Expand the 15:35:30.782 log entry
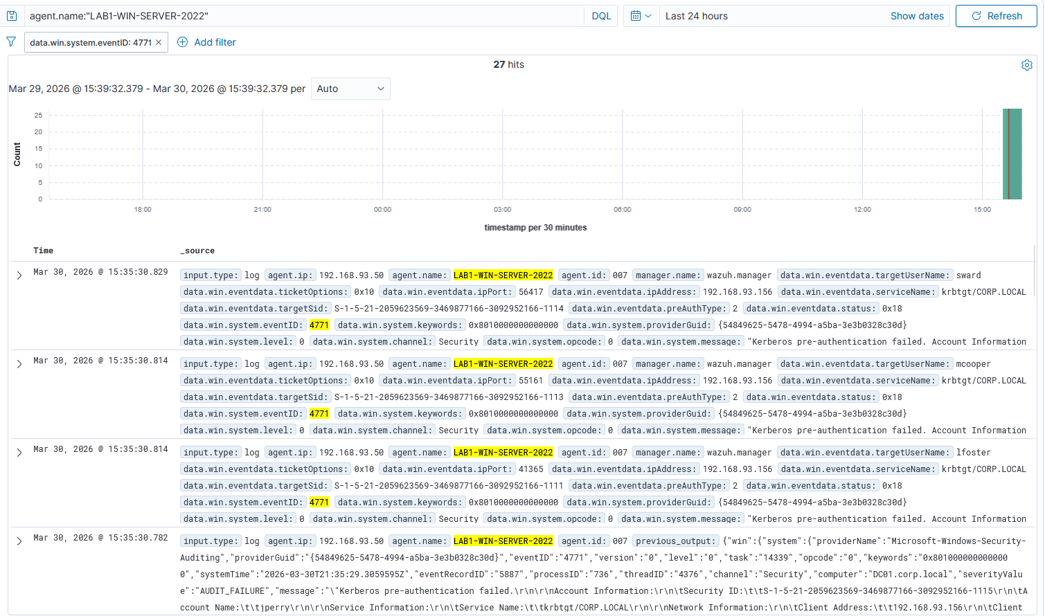This screenshot has width=1045, height=616. (19, 541)
